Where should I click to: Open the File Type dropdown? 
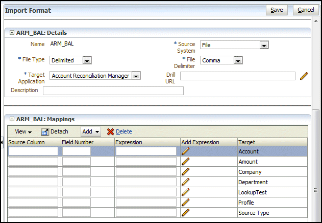87,60
